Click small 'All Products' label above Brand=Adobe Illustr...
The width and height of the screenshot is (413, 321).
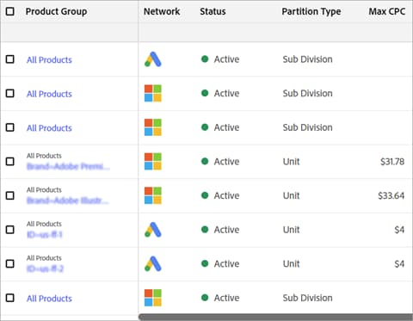coord(44,190)
